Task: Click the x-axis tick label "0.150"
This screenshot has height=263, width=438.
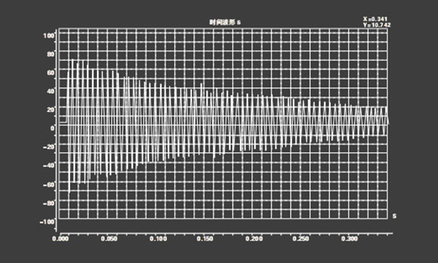Action: click(205, 239)
